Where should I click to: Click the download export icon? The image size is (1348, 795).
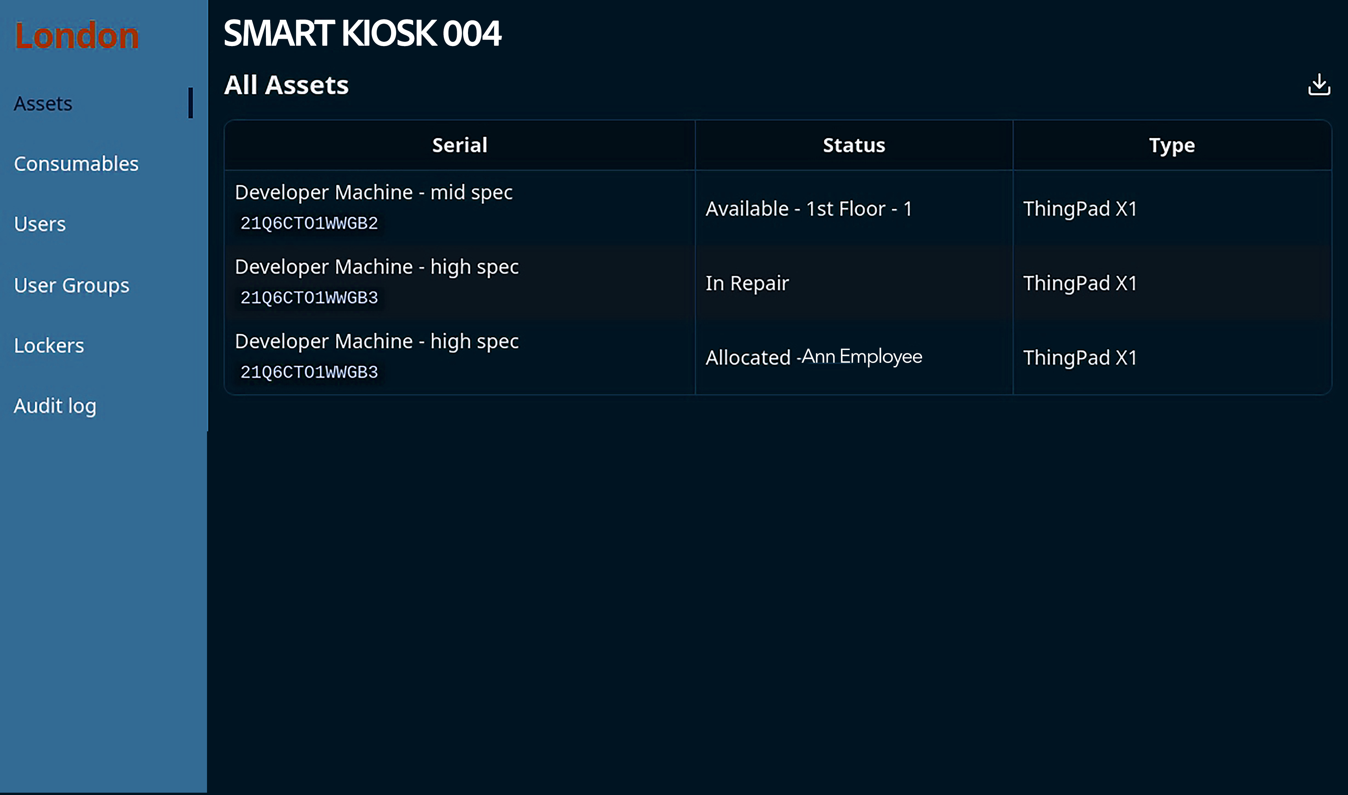point(1319,84)
